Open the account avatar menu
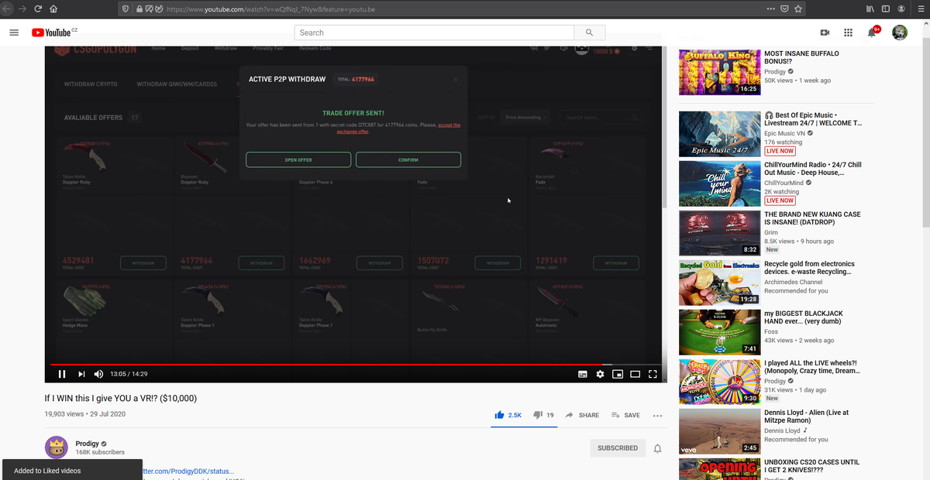Image resolution: width=930 pixels, height=480 pixels. (900, 33)
